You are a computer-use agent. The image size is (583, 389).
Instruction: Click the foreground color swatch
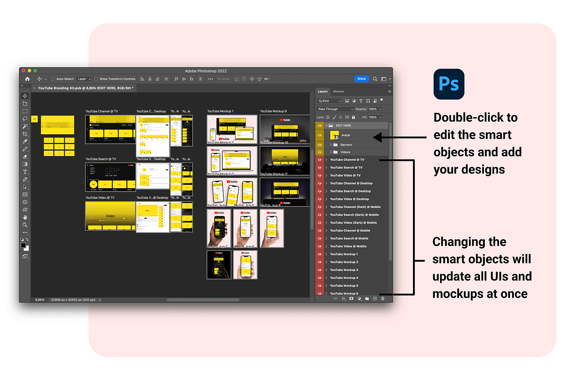click(23, 245)
